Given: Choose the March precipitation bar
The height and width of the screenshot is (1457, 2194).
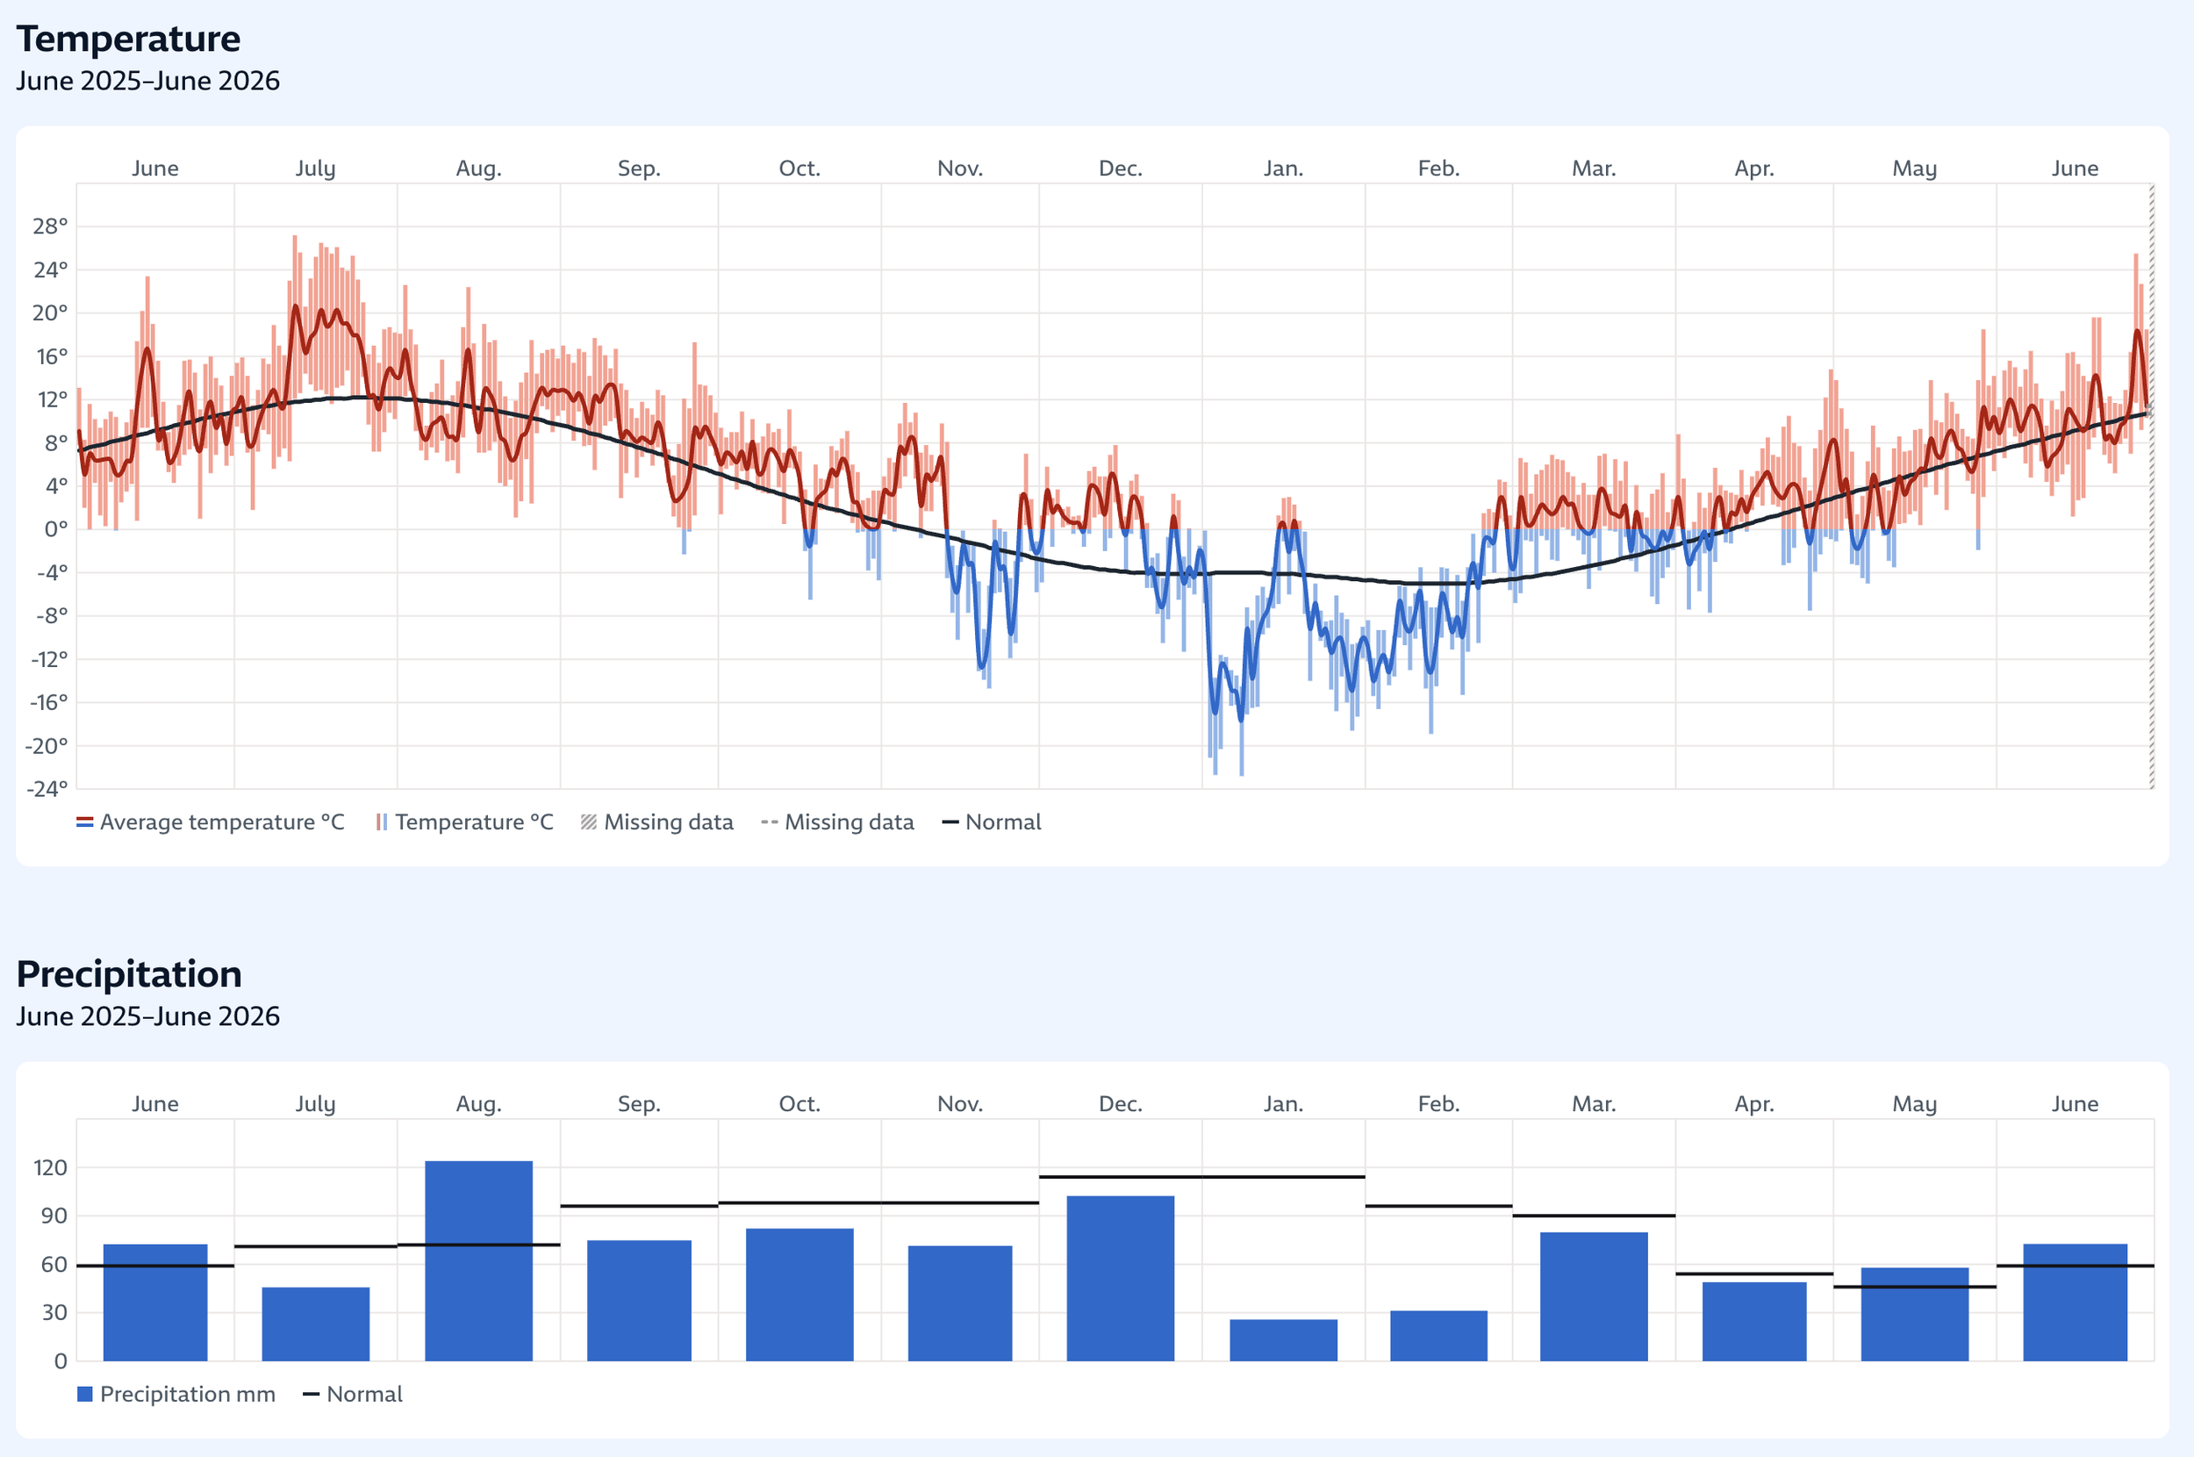Looking at the screenshot, I should (x=1594, y=1297).
